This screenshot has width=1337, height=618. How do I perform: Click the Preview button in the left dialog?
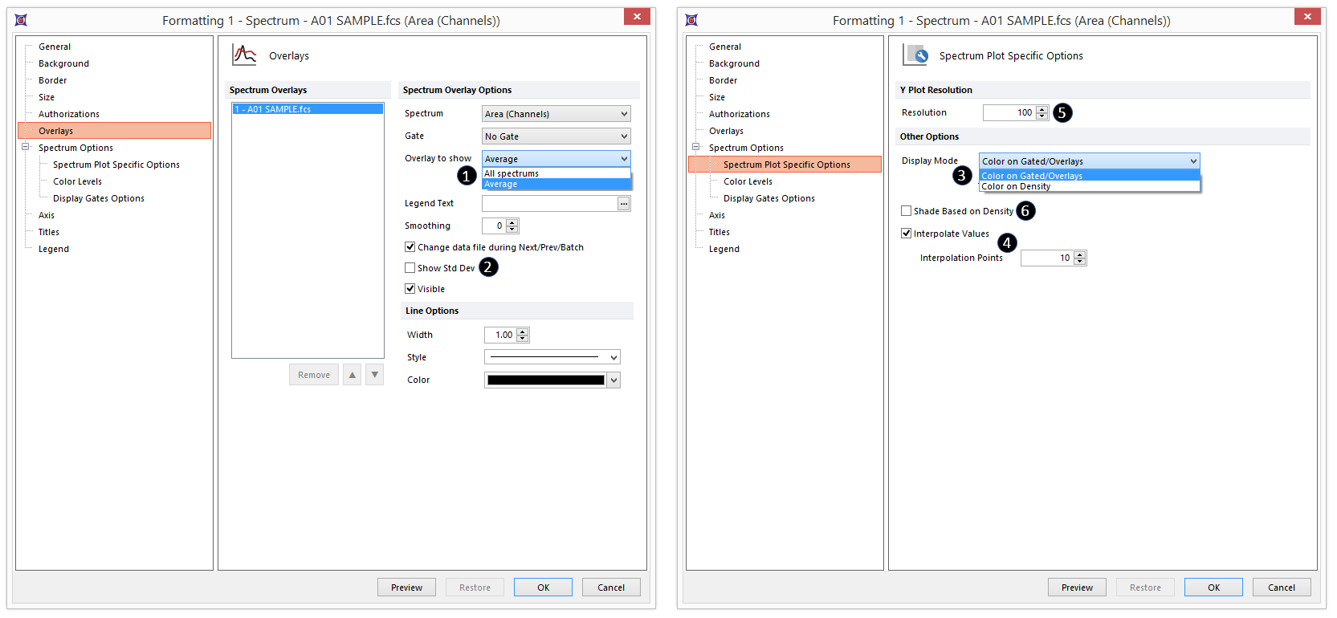(406, 588)
